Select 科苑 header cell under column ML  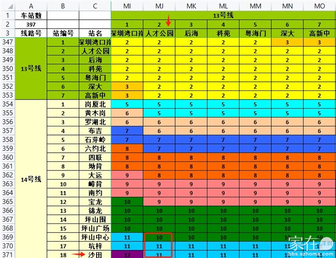(x=223, y=33)
